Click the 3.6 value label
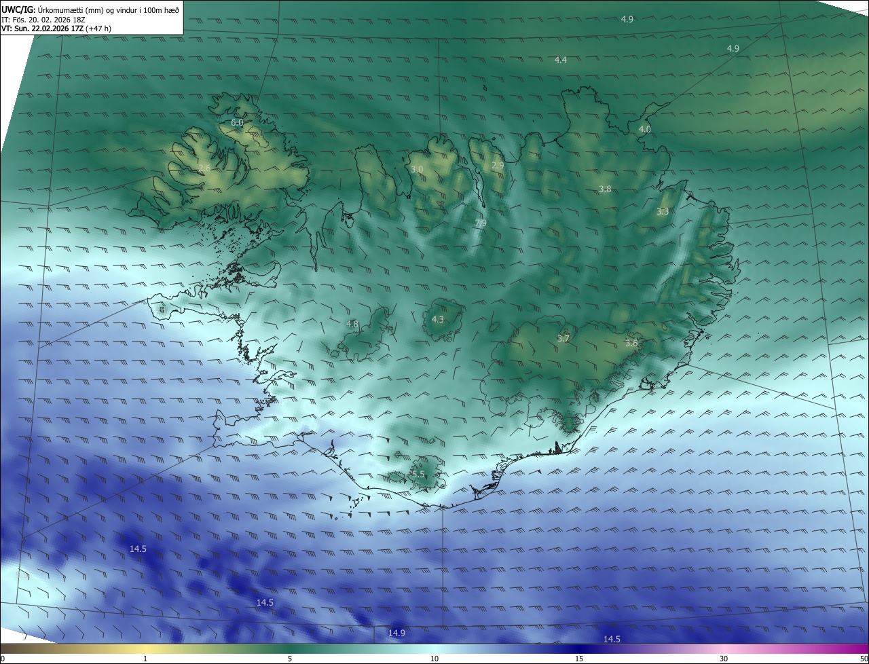 coord(631,343)
